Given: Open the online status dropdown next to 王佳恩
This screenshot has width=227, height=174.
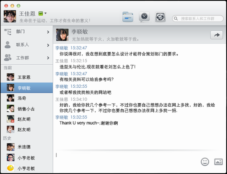Looking at the screenshot, I should [42, 13].
